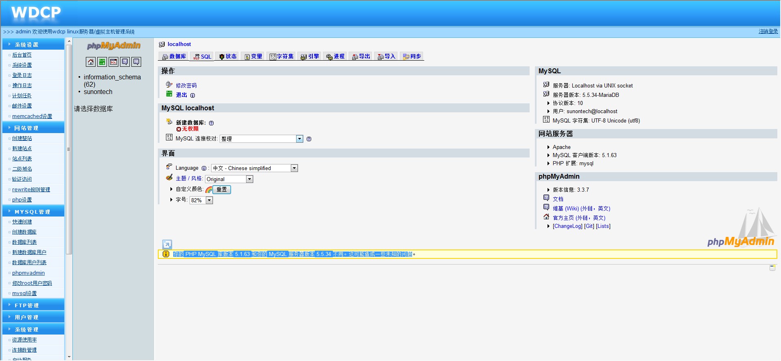Screen dimensions: 781x361
Task: Switch to the 导入 tab
Action: [x=386, y=57]
